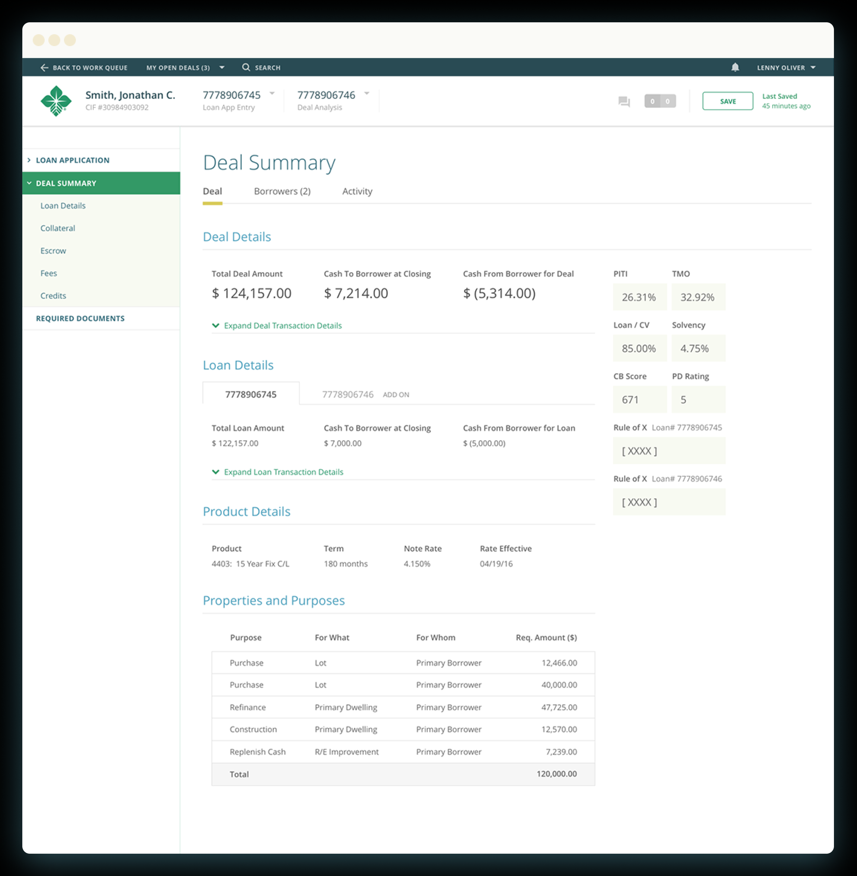Select the Replenish Cash R/E Improvement row
Screen dimensions: 857x876
(x=403, y=752)
